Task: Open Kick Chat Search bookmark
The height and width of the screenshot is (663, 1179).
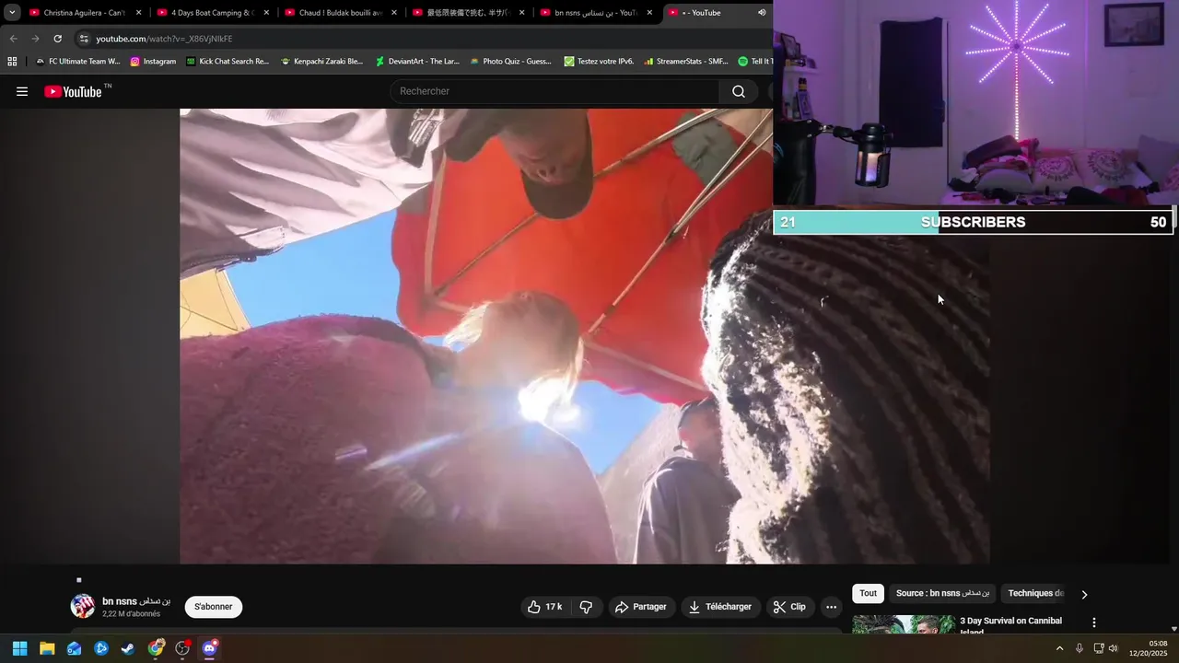Action: tap(228, 62)
